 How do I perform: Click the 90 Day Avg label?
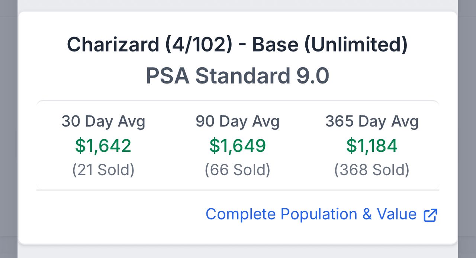[238, 121]
